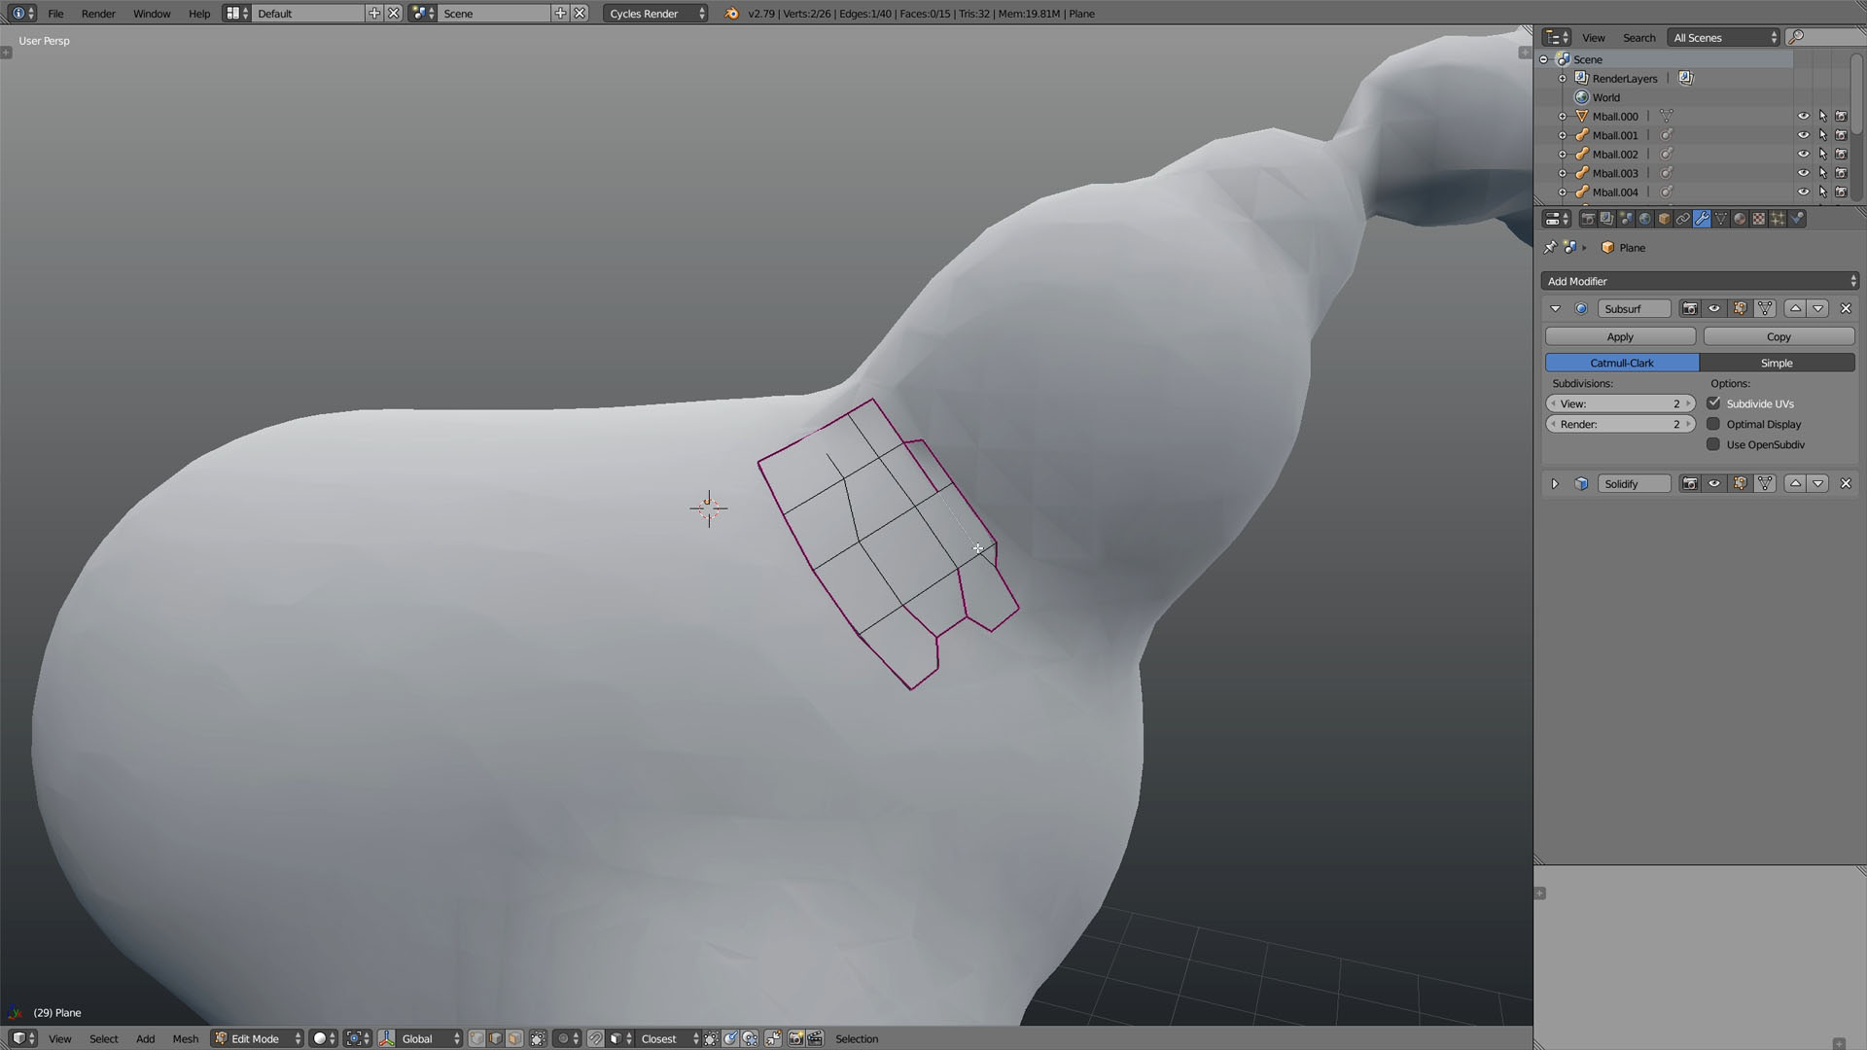Open the Cycles Render engine dropdown
The image size is (1867, 1050).
[655, 14]
